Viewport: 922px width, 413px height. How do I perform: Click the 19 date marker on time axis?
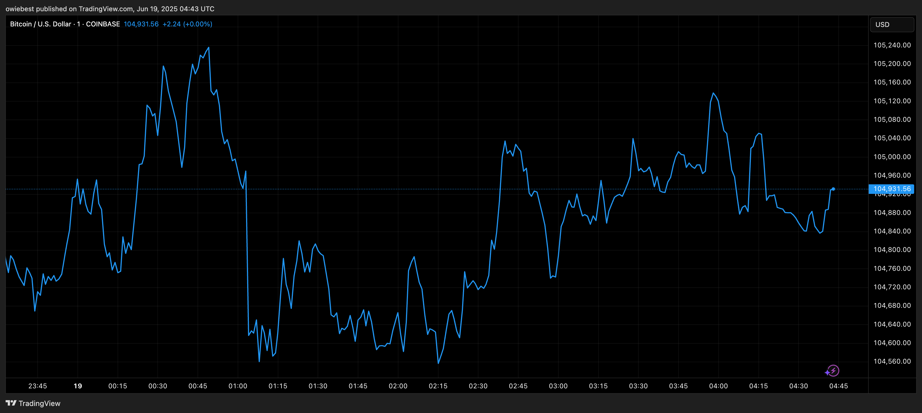click(78, 386)
